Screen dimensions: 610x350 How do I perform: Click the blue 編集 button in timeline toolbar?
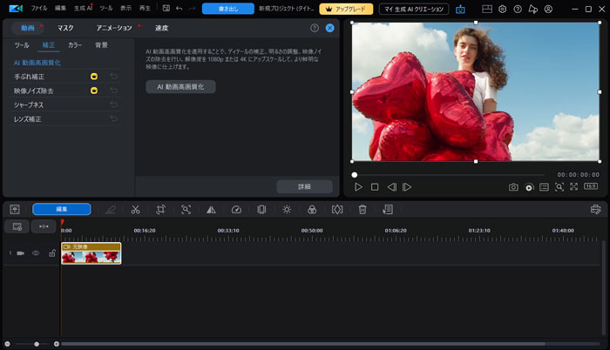point(62,209)
